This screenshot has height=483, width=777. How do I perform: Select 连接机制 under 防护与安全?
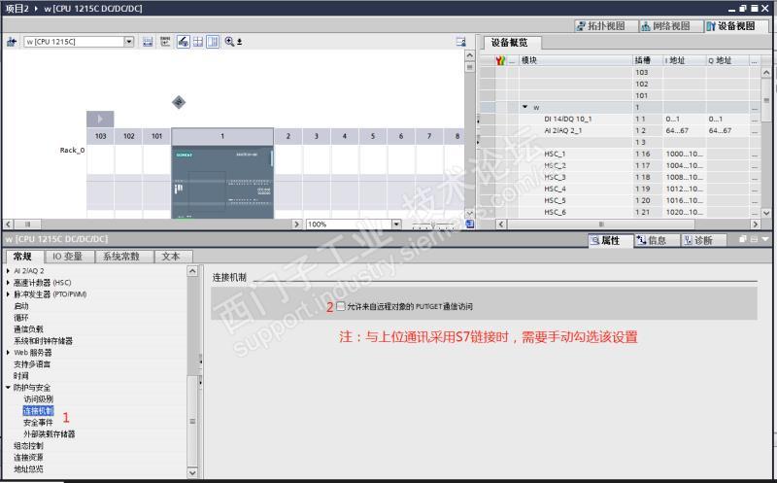click(x=38, y=411)
